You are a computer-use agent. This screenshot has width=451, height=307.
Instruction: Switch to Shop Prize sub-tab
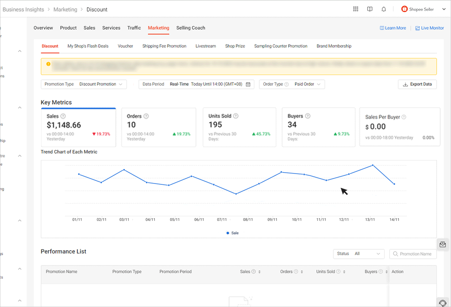point(235,46)
